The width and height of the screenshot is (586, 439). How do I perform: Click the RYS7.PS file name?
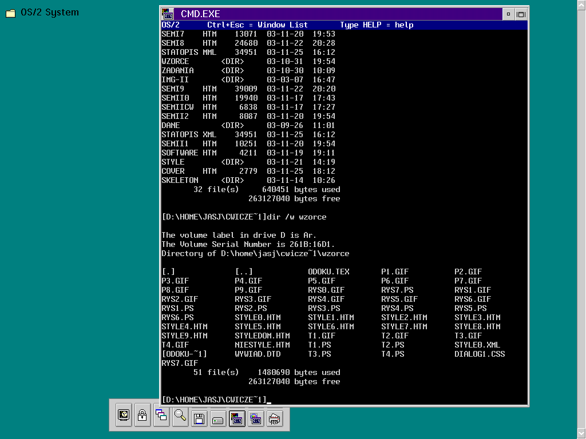[397, 290]
